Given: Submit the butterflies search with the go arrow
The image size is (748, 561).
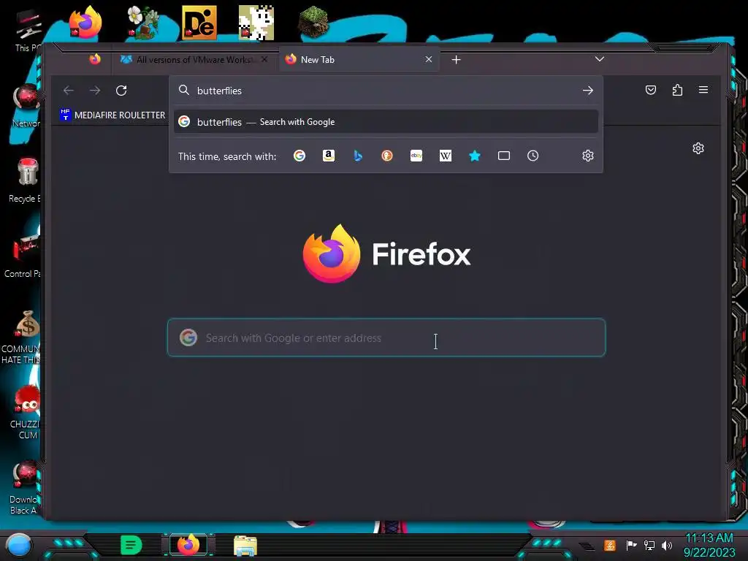Looking at the screenshot, I should click(588, 90).
